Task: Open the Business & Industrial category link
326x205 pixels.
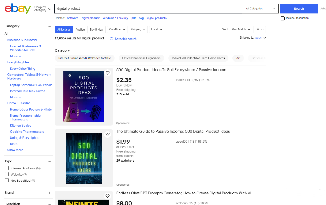Action: click(x=22, y=40)
